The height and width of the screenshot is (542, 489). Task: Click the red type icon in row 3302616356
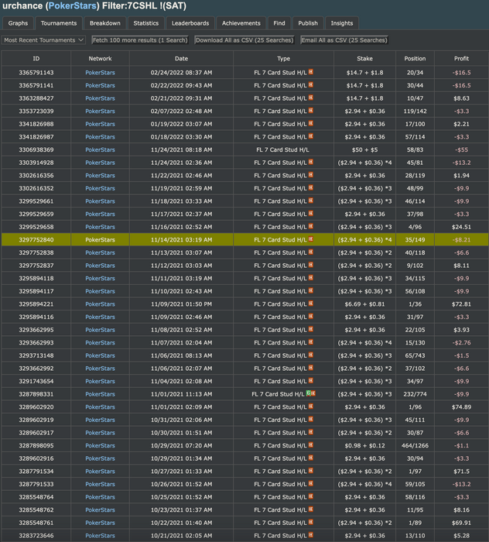[311, 174]
